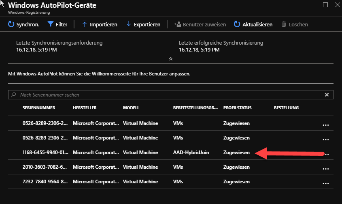Image resolution: width=342 pixels, height=204 pixels.
Task: Sort by the HERSTELLER column header
Action: click(x=85, y=107)
